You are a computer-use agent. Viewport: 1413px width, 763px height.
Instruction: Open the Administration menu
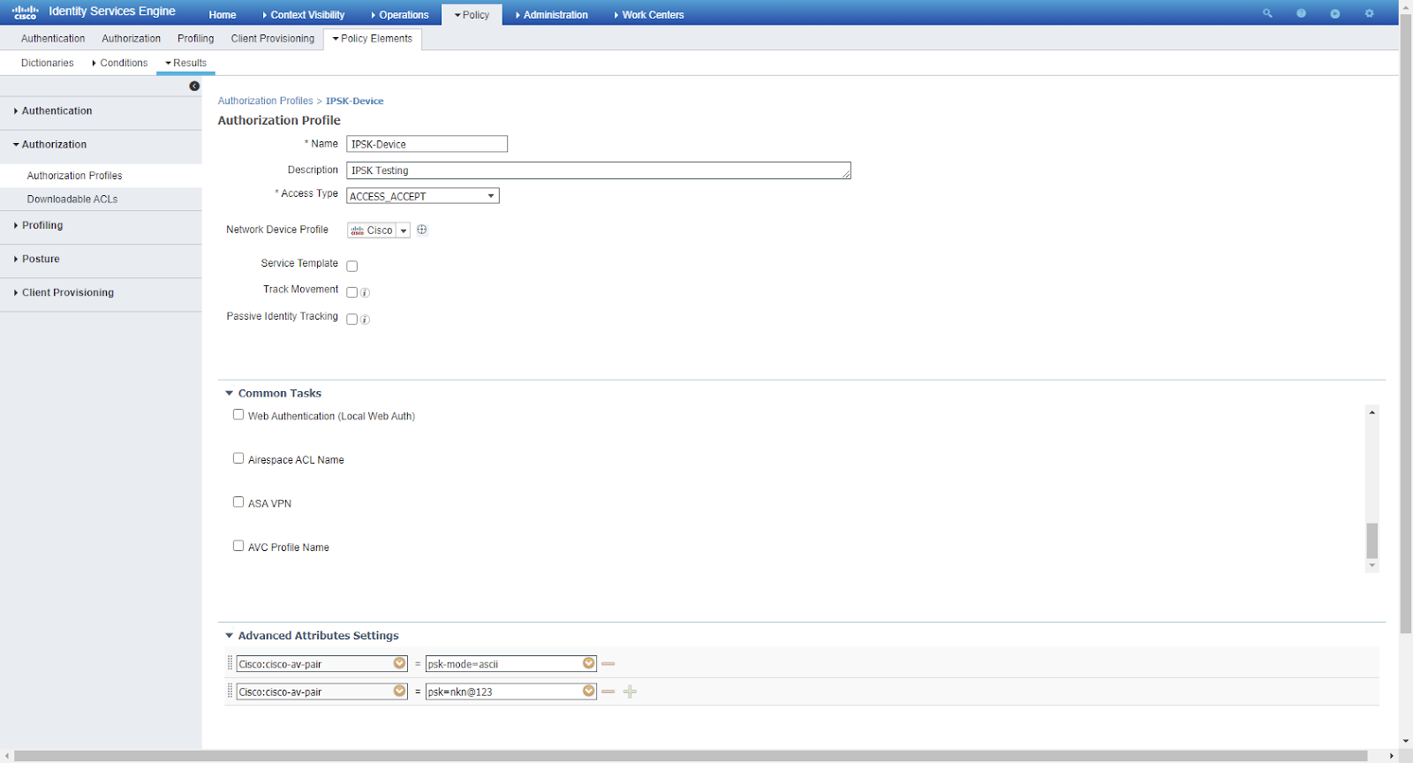tap(552, 15)
